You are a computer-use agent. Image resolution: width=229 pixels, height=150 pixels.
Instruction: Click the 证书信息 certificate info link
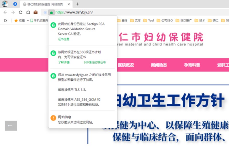[x=64, y=39]
